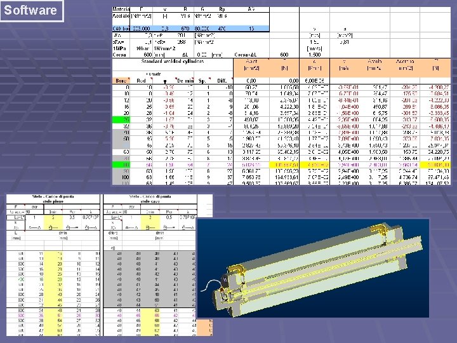Click the 0,5 coefficient cell in stelo pieno table
Screen dimensions: 457x343
tap(72, 217)
